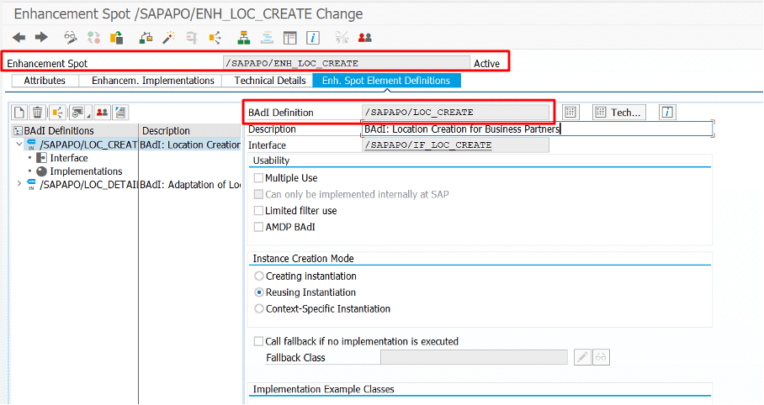Click the implement BAdI icon with arrow

click(x=77, y=113)
